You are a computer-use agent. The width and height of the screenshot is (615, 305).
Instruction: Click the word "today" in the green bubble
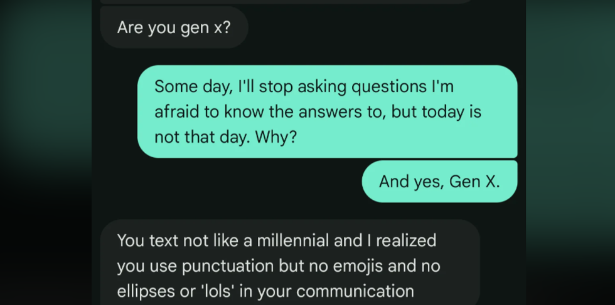click(434, 111)
